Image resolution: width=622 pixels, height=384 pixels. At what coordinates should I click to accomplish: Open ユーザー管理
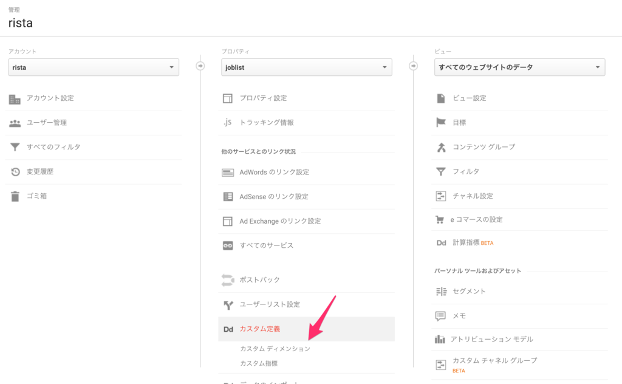pos(46,123)
